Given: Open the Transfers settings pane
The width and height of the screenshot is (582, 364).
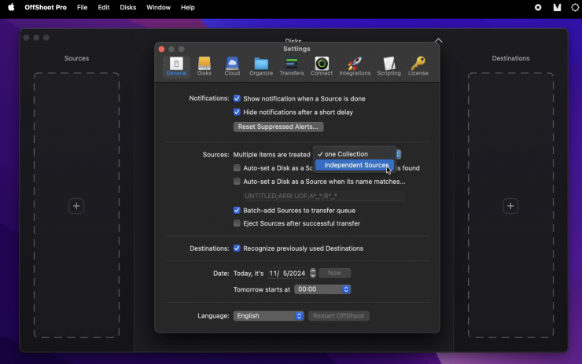Looking at the screenshot, I should [292, 66].
